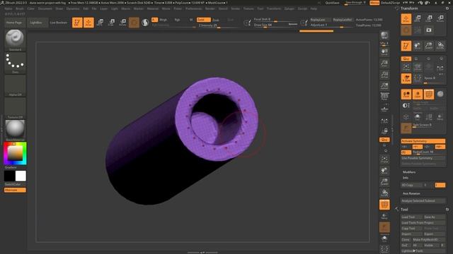Select the Rotate tool in top shelf
This screenshot has width=453, height=254.
[x=122, y=23]
